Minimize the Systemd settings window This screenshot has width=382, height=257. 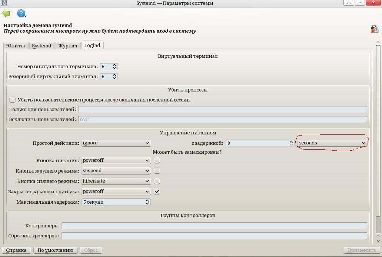pos(349,3)
